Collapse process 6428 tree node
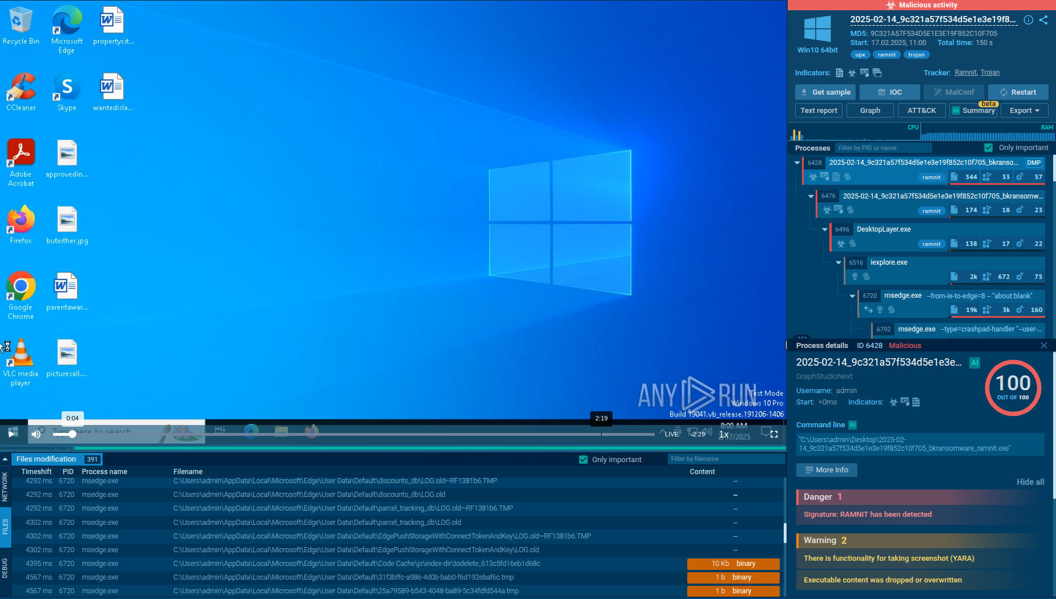This screenshot has height=599, width=1056. (797, 163)
